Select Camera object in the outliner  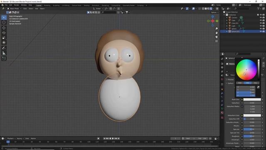pos(234,17)
